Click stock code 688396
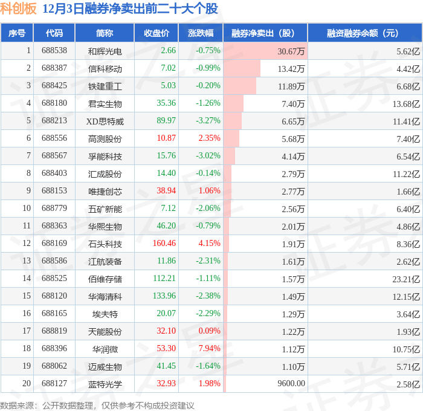 (54, 349)
